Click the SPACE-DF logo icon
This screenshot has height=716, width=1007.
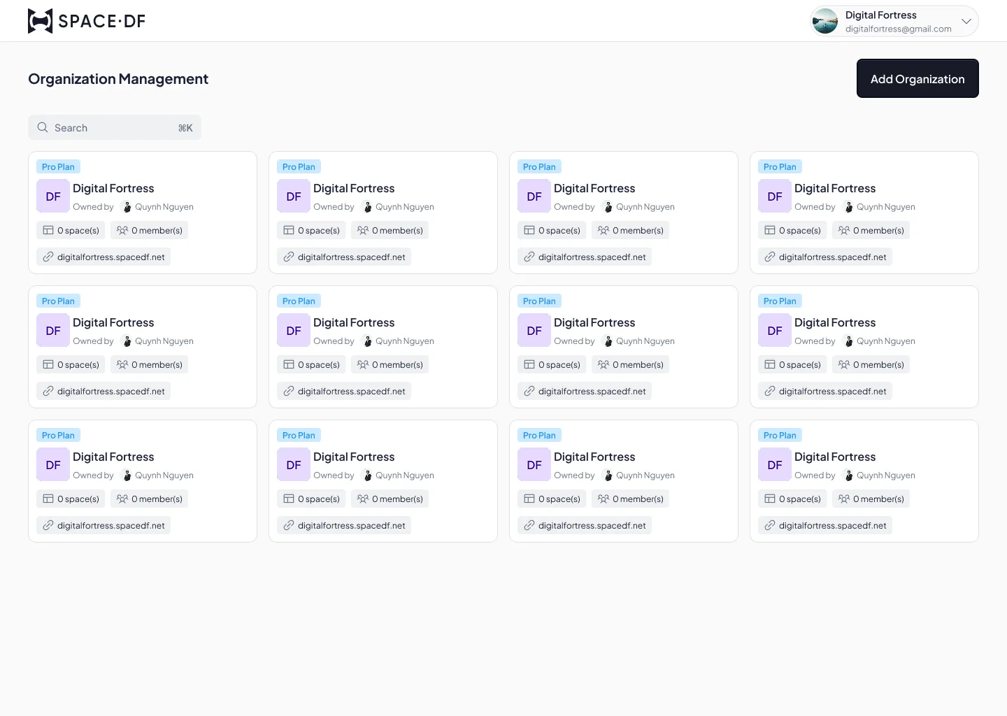click(x=40, y=21)
